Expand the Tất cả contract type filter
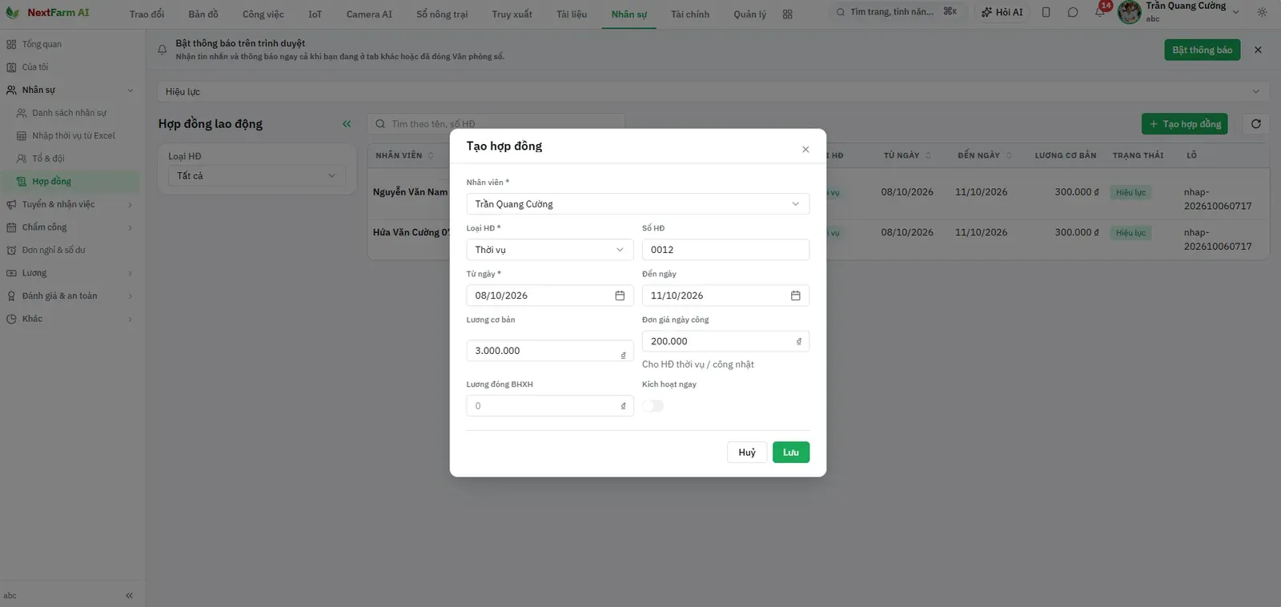The height and width of the screenshot is (607, 1281). click(x=257, y=176)
